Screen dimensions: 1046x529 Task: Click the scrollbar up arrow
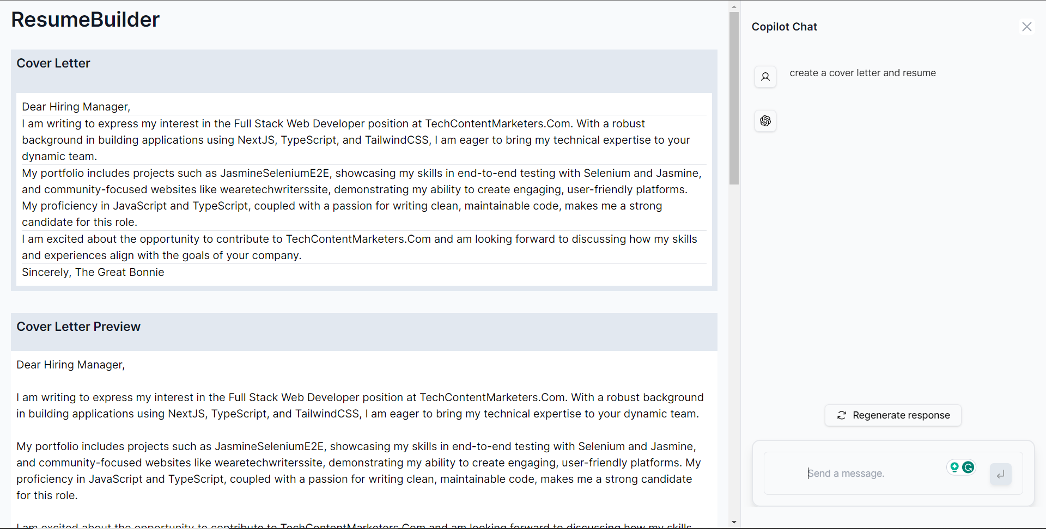[x=734, y=7]
